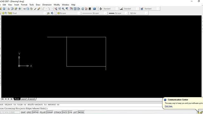Viewport: 203px width, 114px height.
Task: Expand the dimension style Standard dropdown
Action: point(137,9)
